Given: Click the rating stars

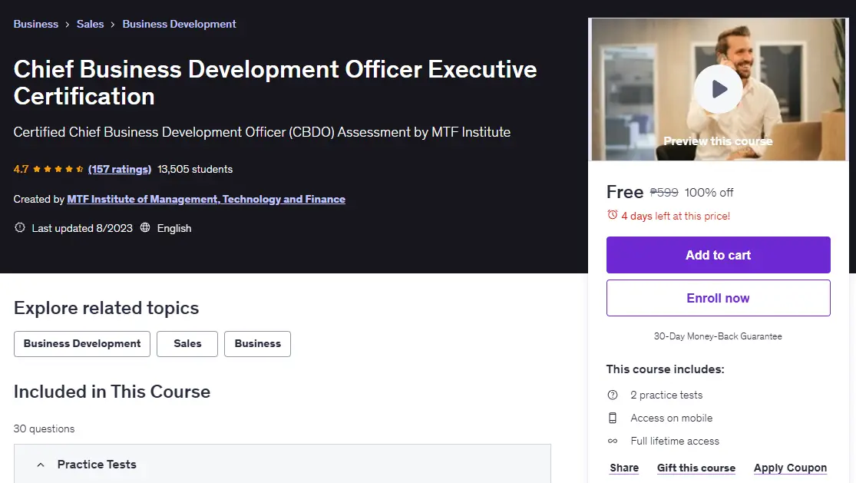Looking at the screenshot, I should (x=58, y=169).
